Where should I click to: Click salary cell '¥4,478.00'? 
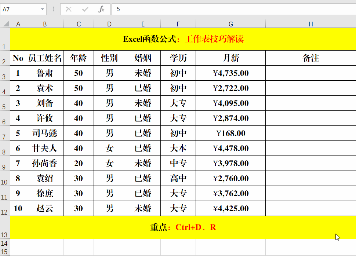point(231,148)
